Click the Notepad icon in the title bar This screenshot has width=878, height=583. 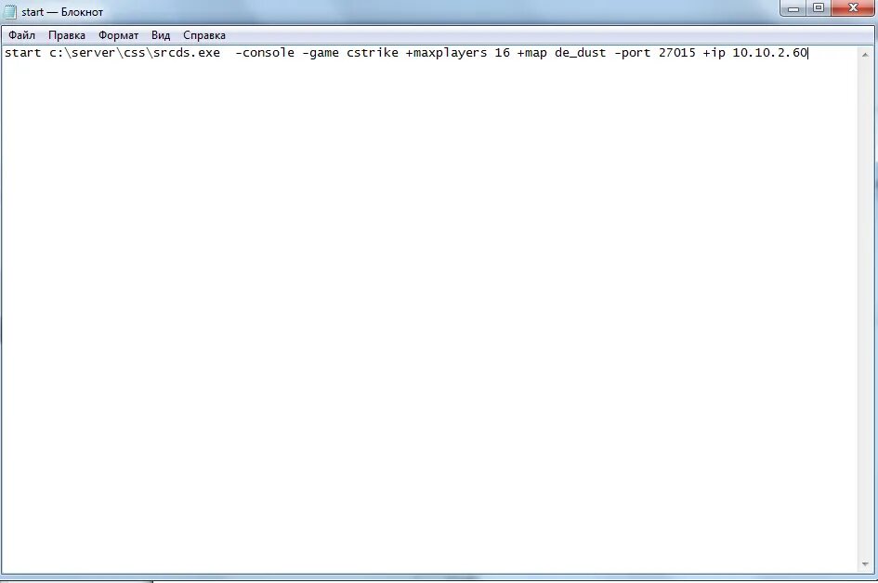coord(11,11)
